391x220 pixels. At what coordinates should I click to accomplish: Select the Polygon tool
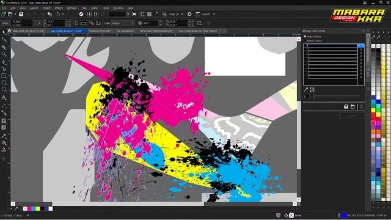4,89
